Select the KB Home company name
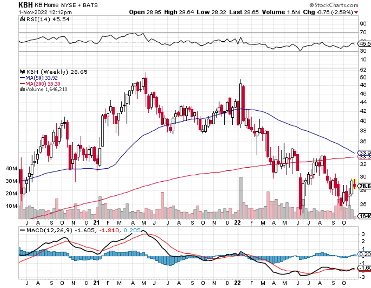 click(47, 5)
